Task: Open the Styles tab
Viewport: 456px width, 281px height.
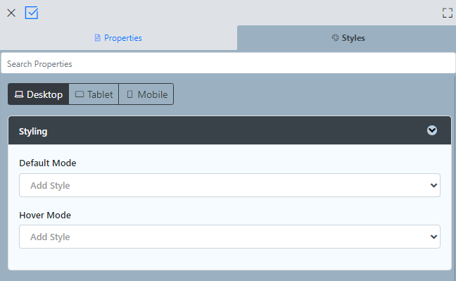Action: 347,38
